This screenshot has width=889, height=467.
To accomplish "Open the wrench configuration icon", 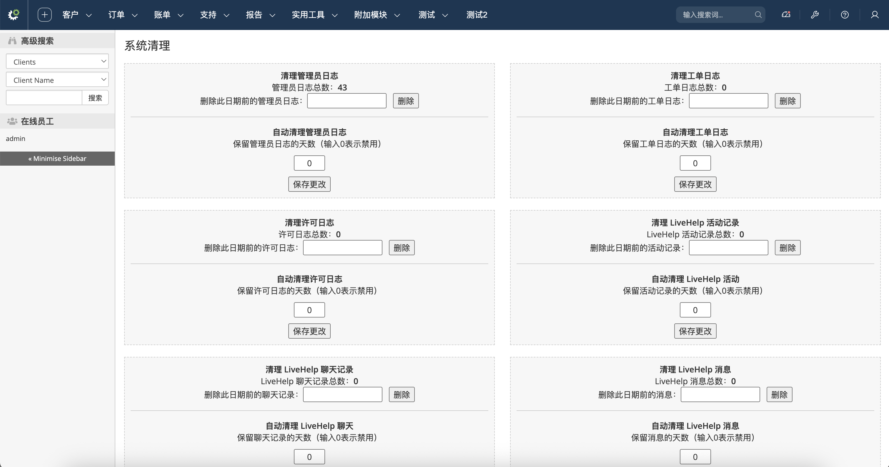I will tap(815, 15).
